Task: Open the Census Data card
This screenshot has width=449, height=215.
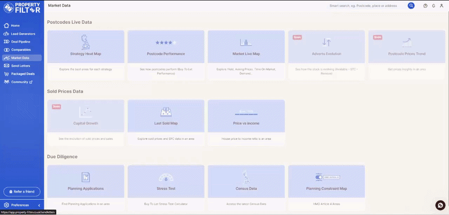Action: [x=246, y=187]
